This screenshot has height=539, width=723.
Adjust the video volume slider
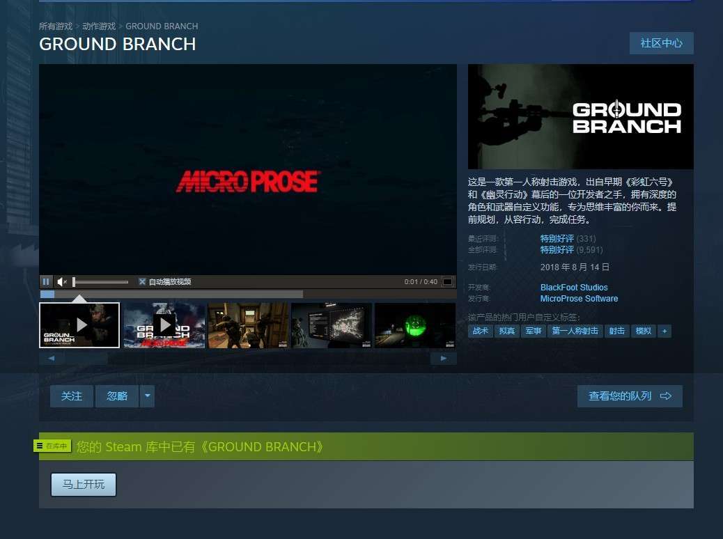[x=100, y=282]
